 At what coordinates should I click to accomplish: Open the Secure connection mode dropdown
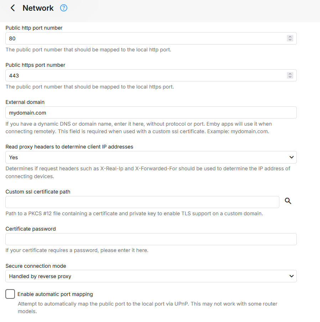[151, 276]
